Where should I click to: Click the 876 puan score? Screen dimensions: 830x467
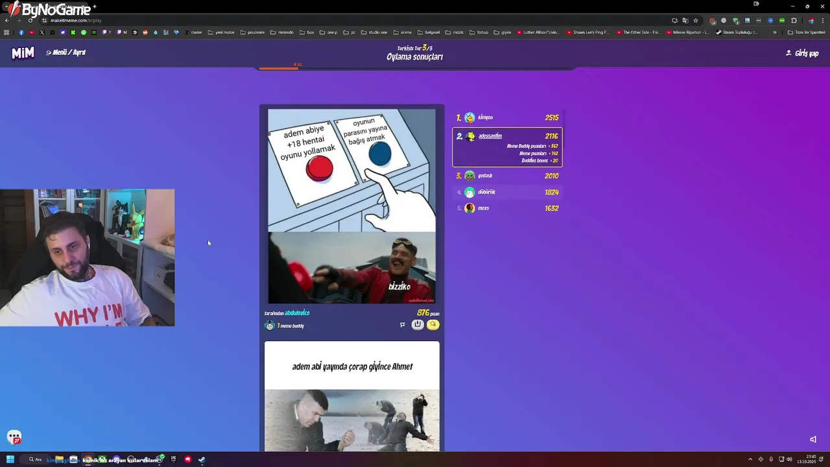pyautogui.click(x=428, y=313)
